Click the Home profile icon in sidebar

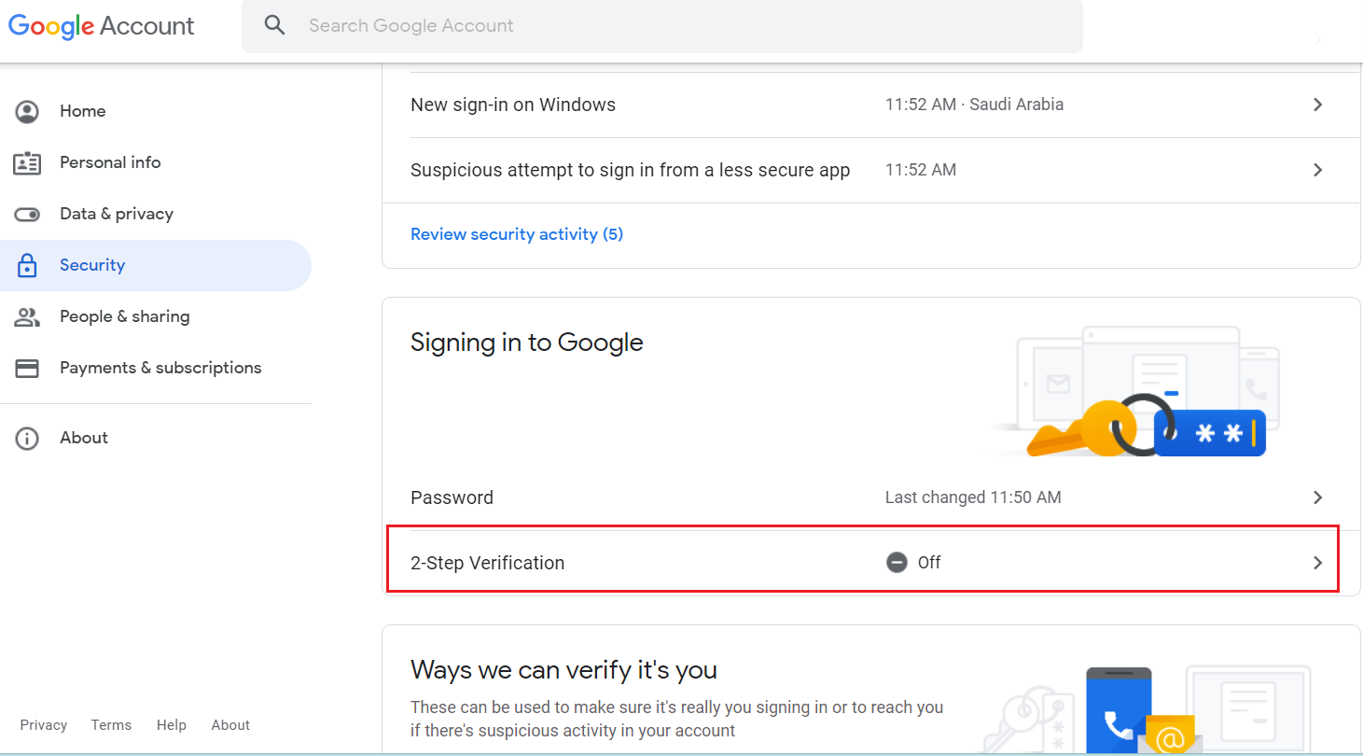[27, 111]
